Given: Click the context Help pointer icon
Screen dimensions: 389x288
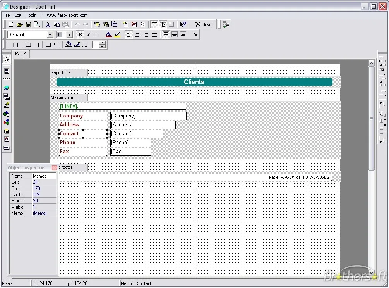Looking at the screenshot, I should point(183,24).
